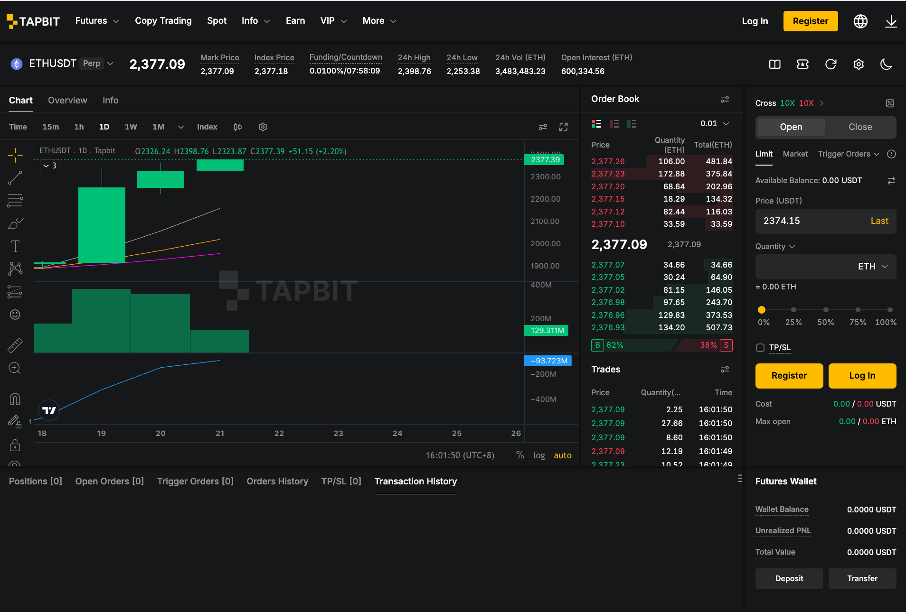Open the Positions [0] tab

[35, 481]
